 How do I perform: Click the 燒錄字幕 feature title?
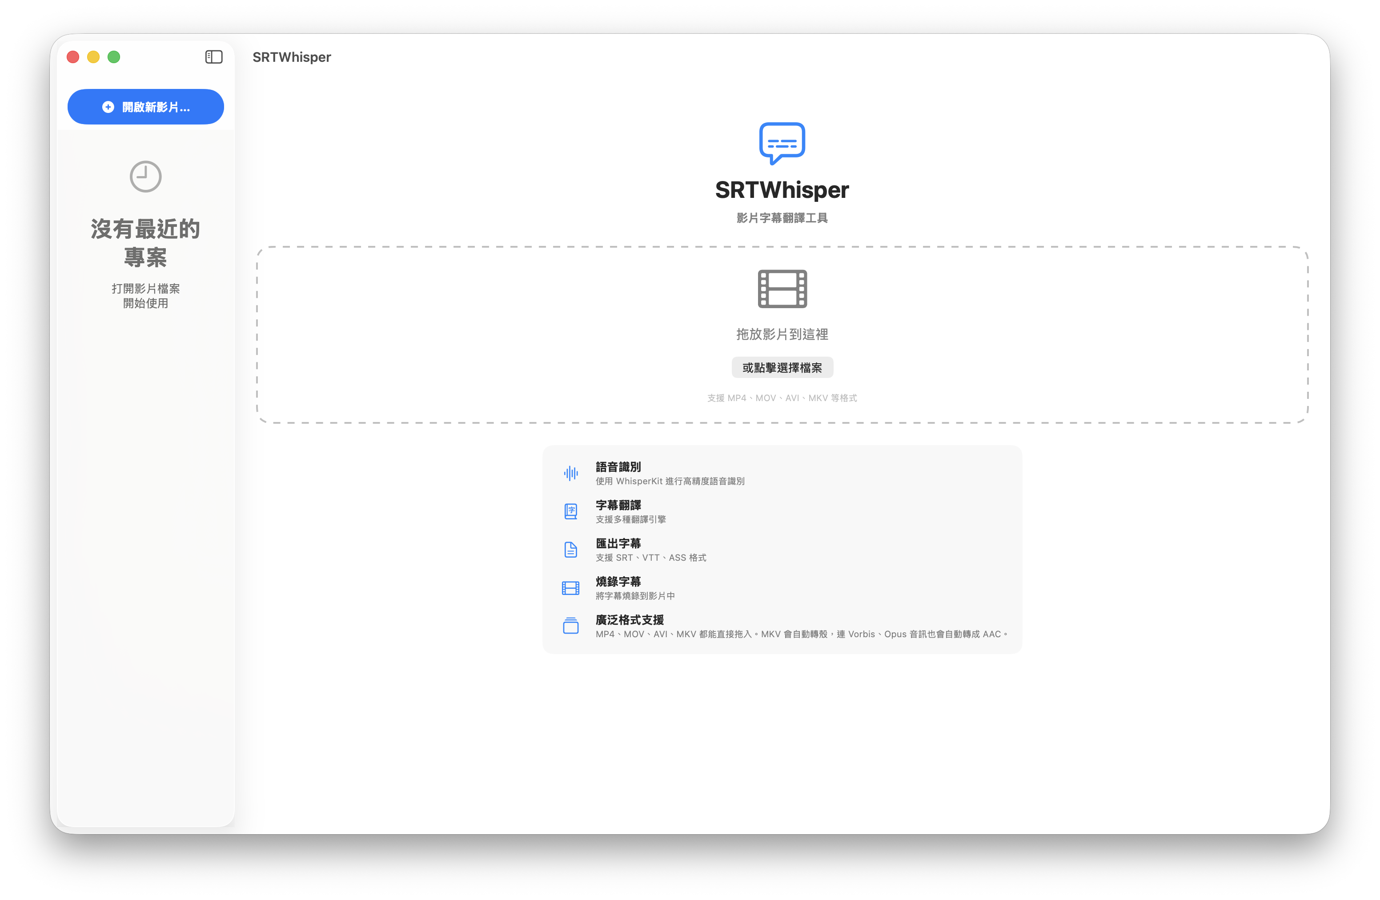618,582
